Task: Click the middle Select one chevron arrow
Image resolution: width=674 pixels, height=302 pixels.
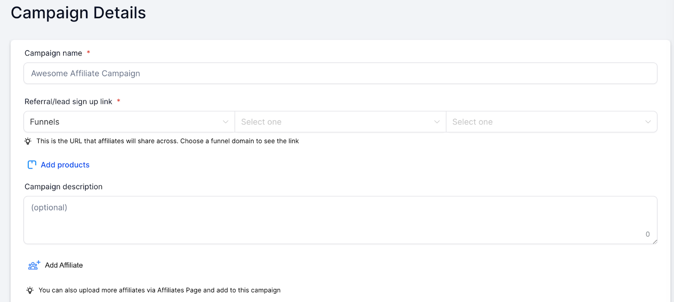Action: [437, 122]
